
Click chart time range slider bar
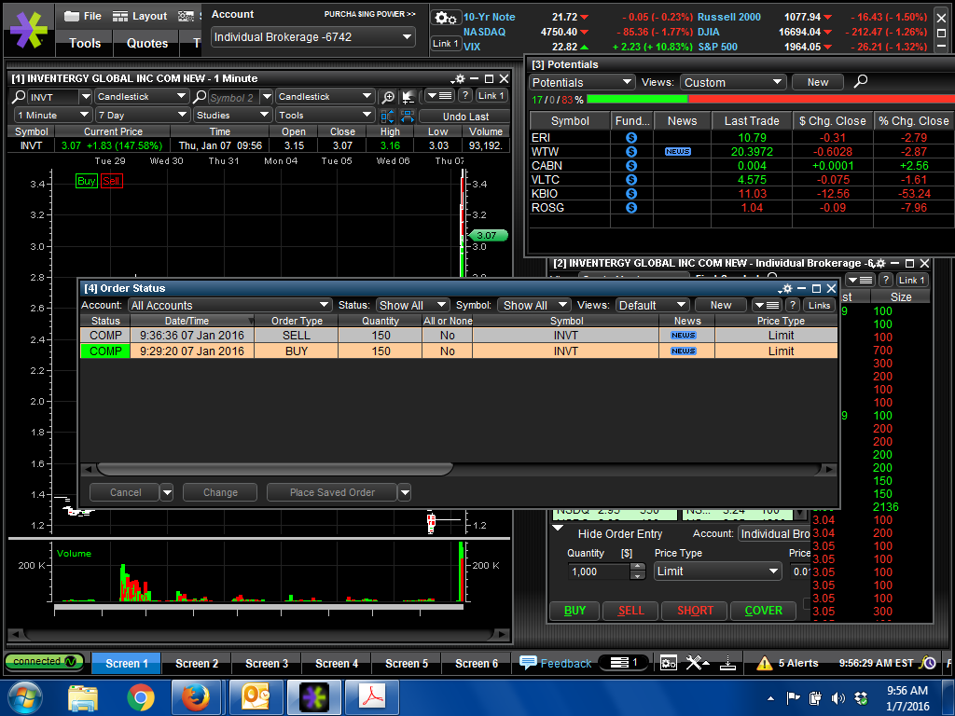pyautogui.click(x=259, y=606)
